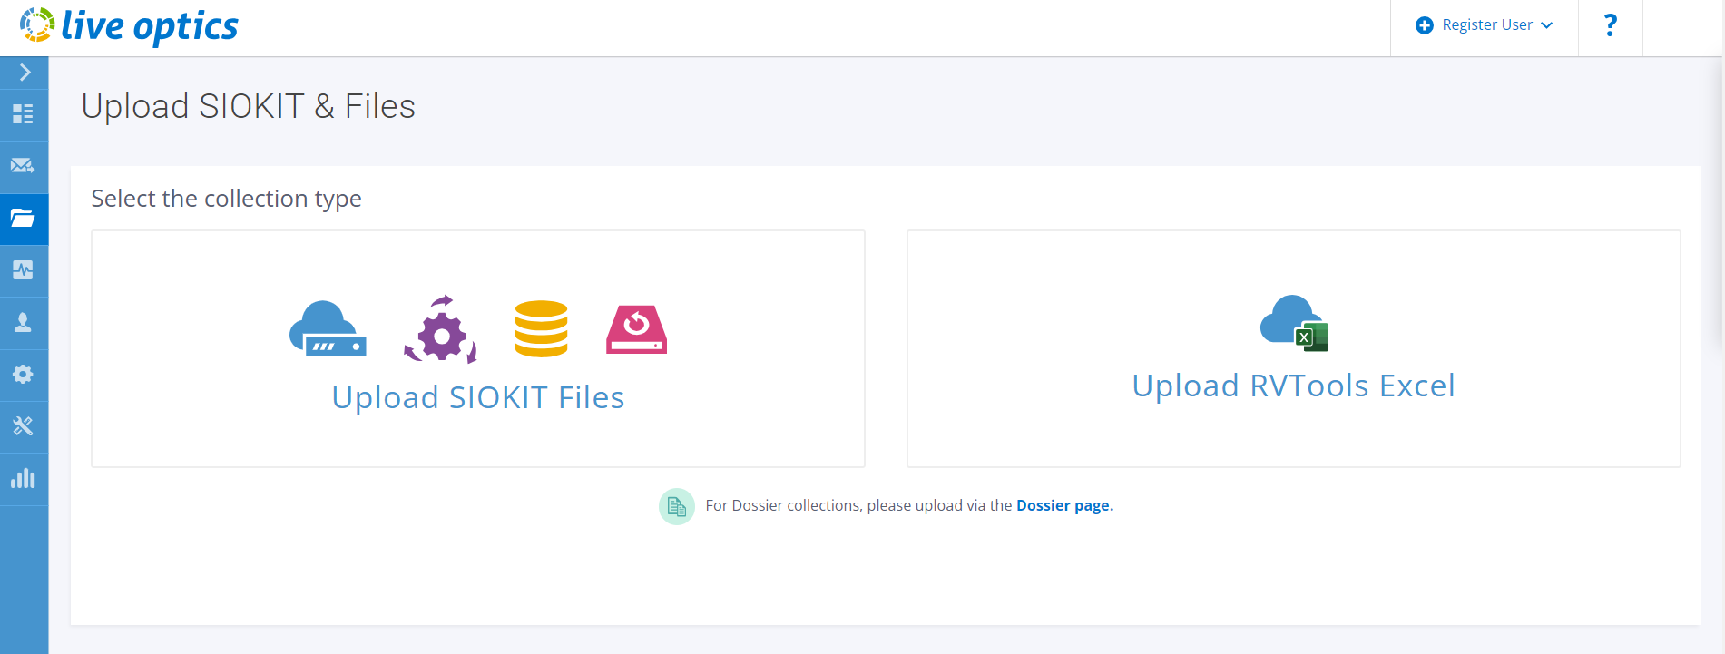
Task: Open the bar chart reports icon in sidebar
Action: tap(23, 478)
